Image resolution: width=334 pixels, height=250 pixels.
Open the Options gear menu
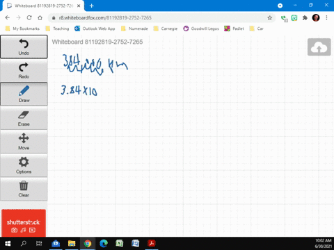pos(24,165)
